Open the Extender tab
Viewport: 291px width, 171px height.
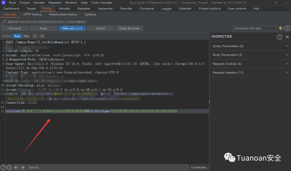point(185,9)
